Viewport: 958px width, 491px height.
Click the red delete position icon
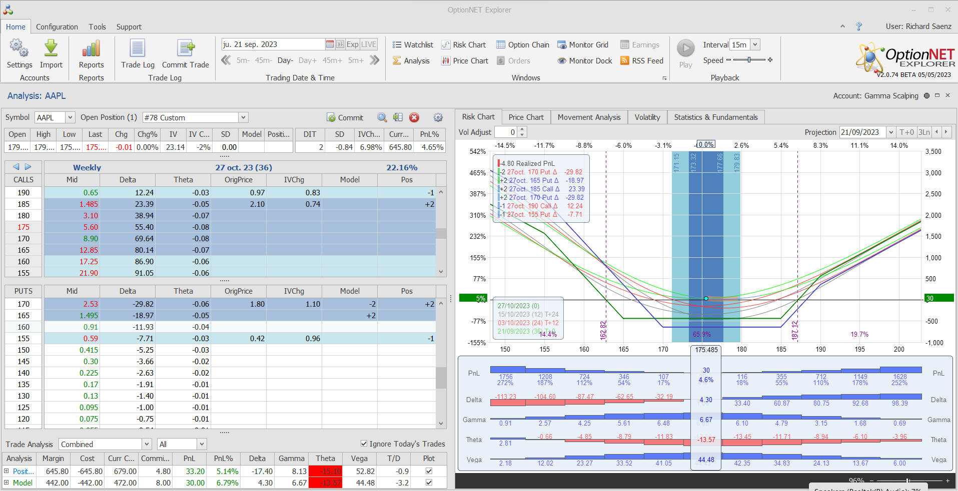click(x=414, y=117)
